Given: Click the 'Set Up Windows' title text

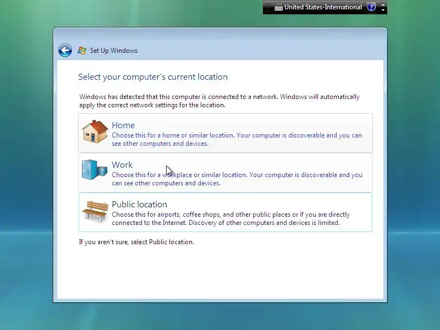Looking at the screenshot, I should (x=114, y=51).
